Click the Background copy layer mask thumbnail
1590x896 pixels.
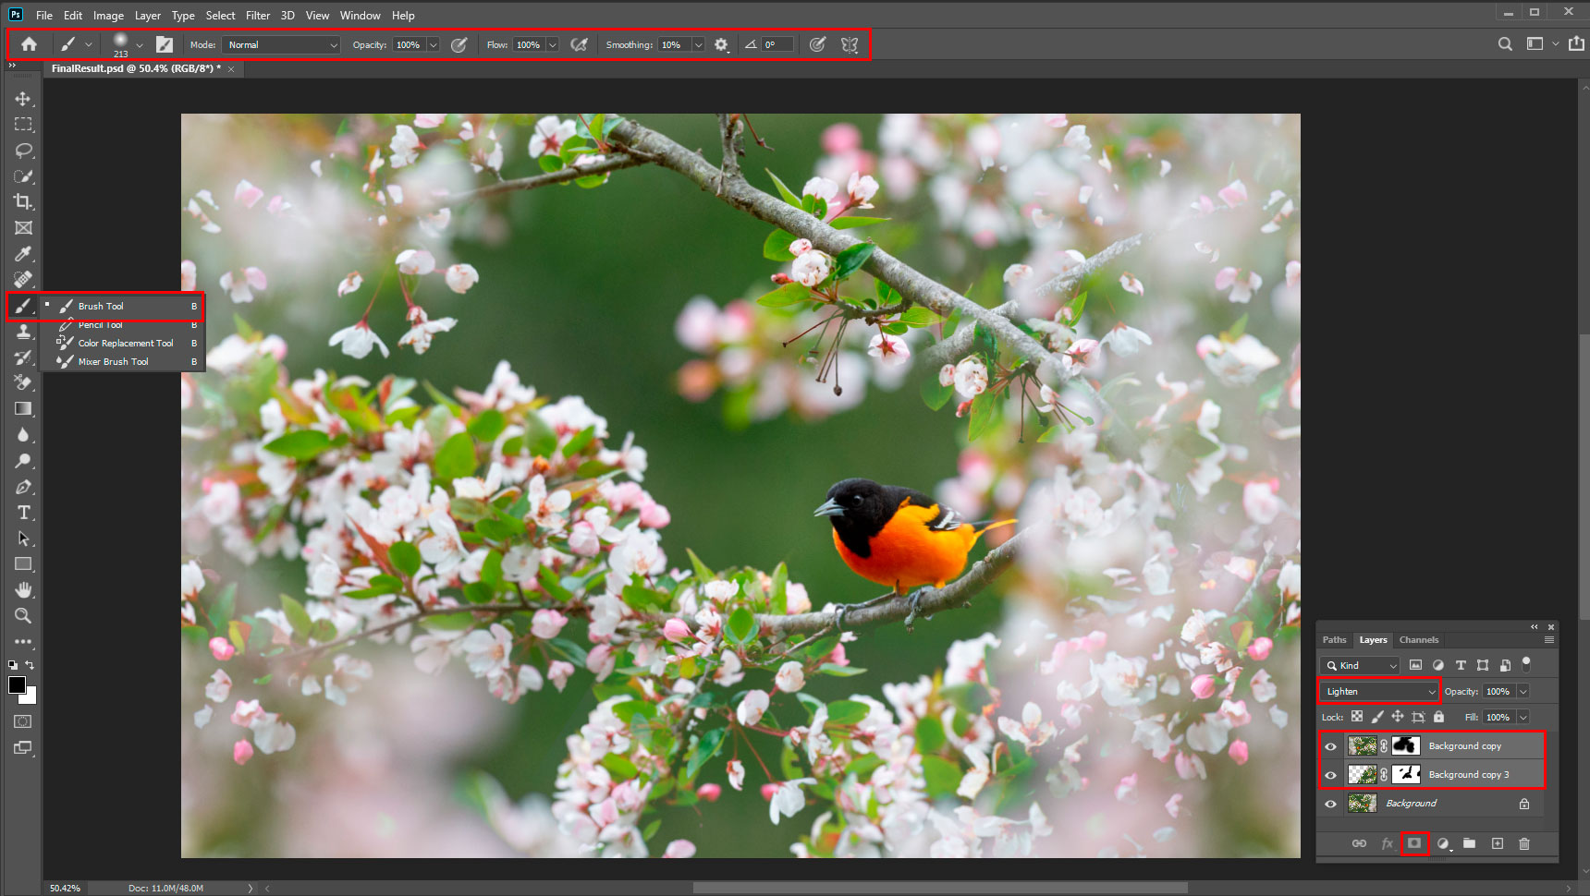click(x=1405, y=745)
